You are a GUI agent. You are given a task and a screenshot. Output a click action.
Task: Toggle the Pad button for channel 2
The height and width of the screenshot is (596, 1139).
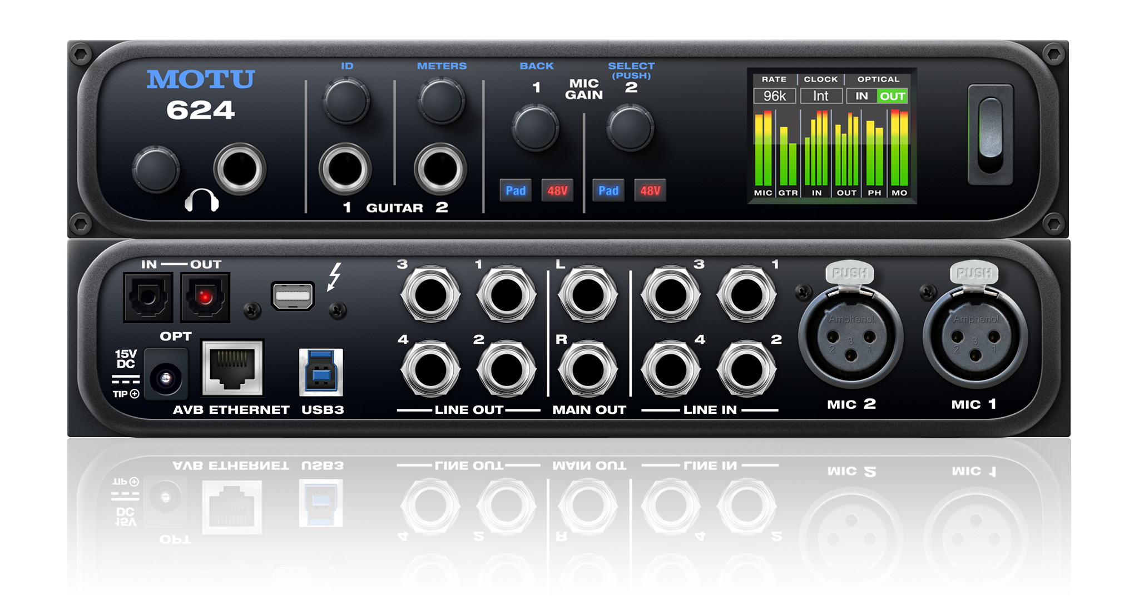608,191
